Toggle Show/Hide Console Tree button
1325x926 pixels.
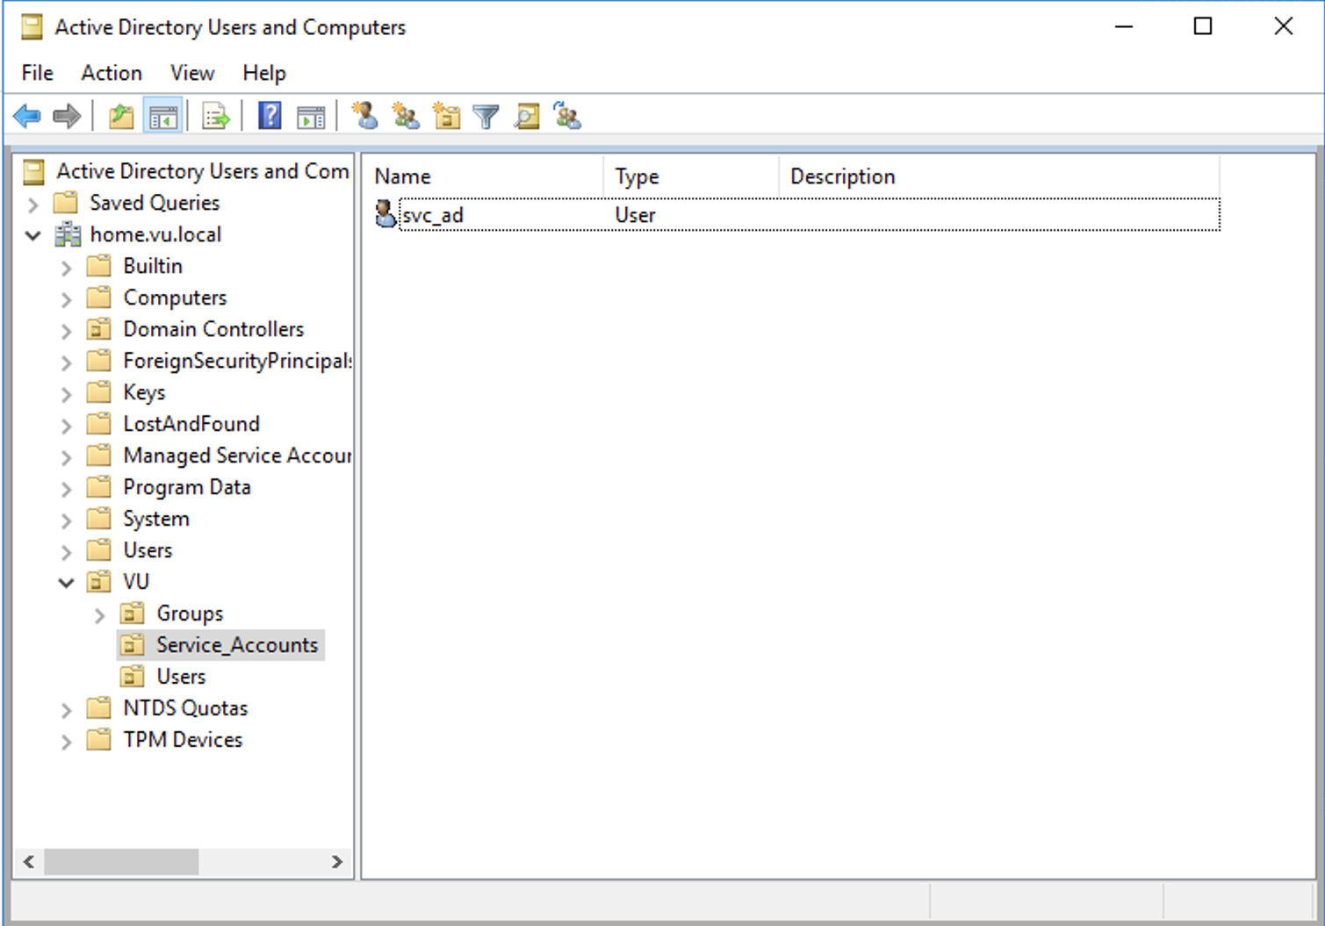tap(163, 116)
